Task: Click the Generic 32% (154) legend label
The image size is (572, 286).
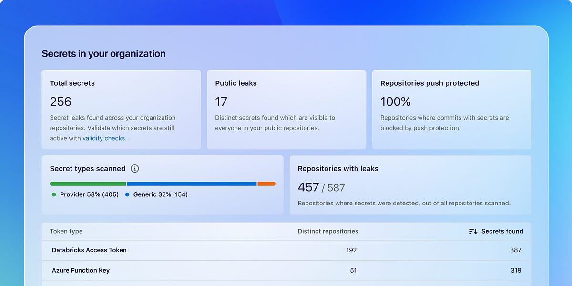Action: click(x=161, y=194)
